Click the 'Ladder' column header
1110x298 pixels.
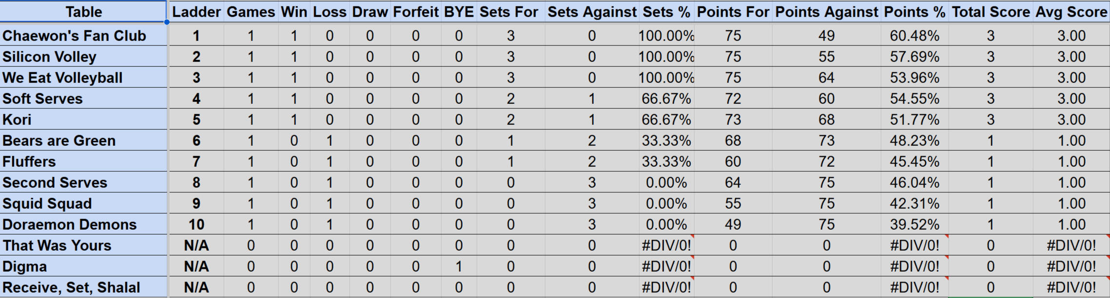[x=196, y=12]
